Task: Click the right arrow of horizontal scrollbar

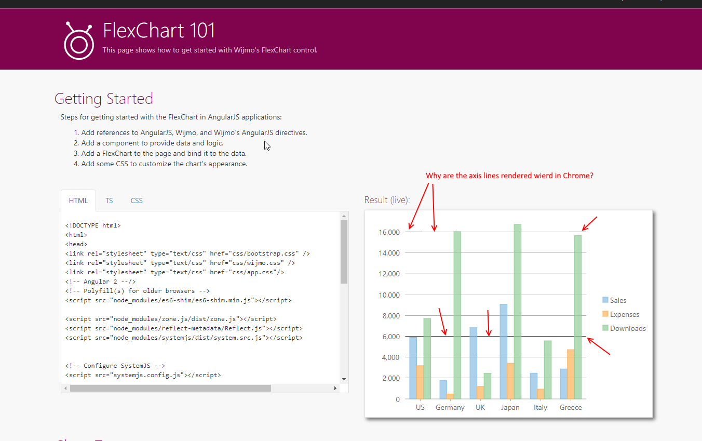Action: [336, 387]
